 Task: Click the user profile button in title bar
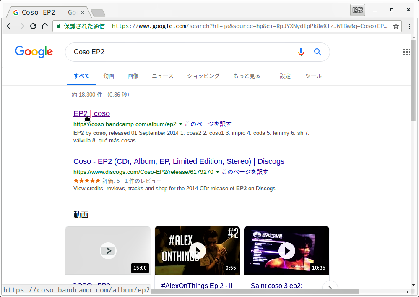[x=357, y=10]
